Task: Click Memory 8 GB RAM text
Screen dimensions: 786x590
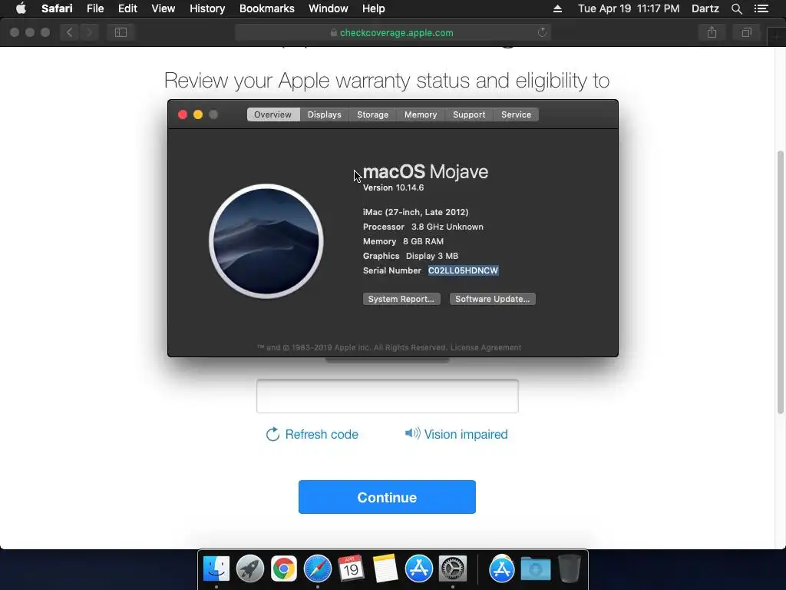Action: [403, 241]
